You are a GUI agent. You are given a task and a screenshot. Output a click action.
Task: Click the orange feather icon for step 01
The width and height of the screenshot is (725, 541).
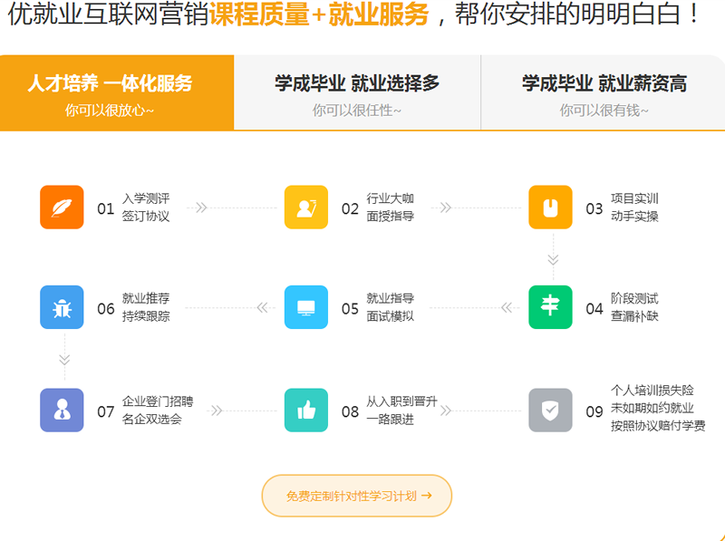click(x=62, y=208)
